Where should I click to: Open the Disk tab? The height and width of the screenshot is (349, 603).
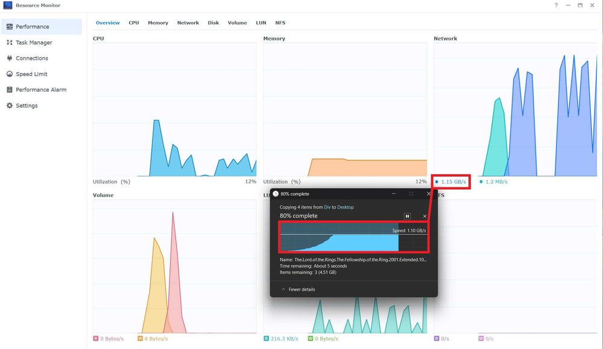pyautogui.click(x=213, y=23)
